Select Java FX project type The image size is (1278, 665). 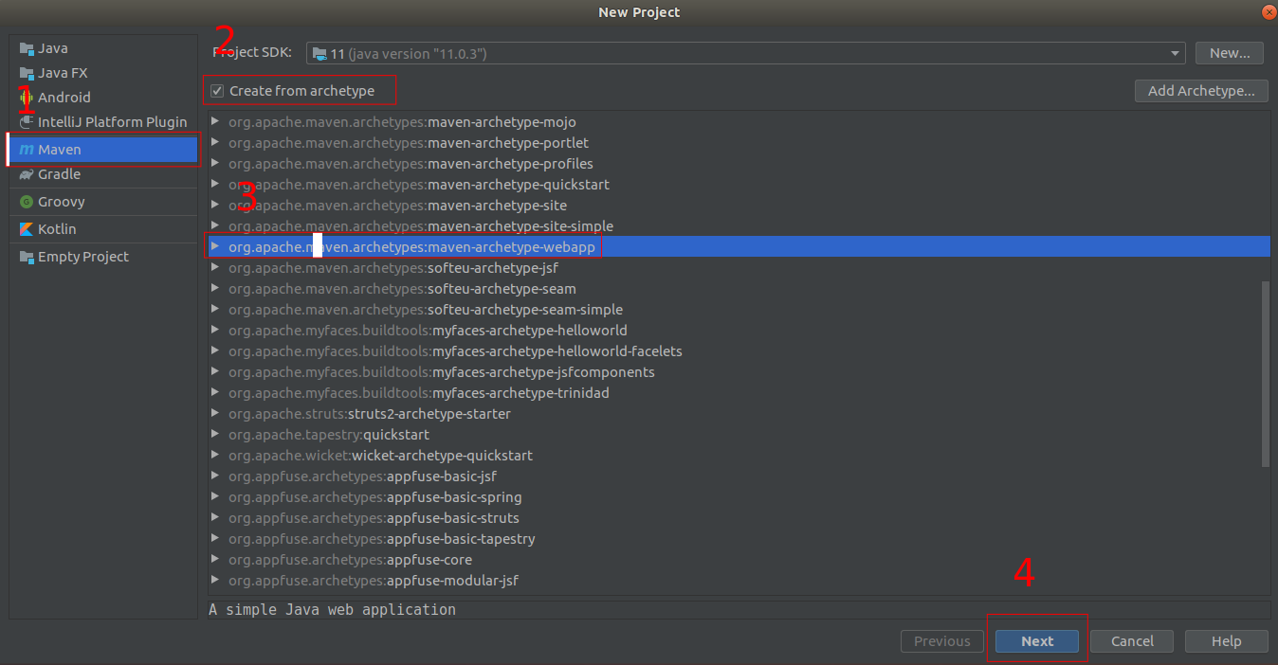(103, 73)
